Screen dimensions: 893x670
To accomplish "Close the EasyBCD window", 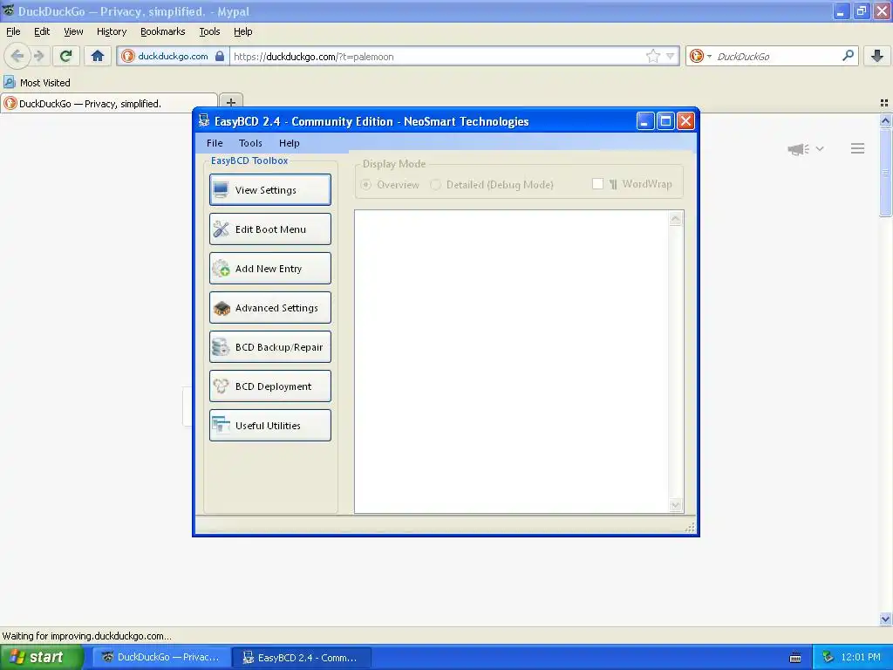I will click(685, 120).
